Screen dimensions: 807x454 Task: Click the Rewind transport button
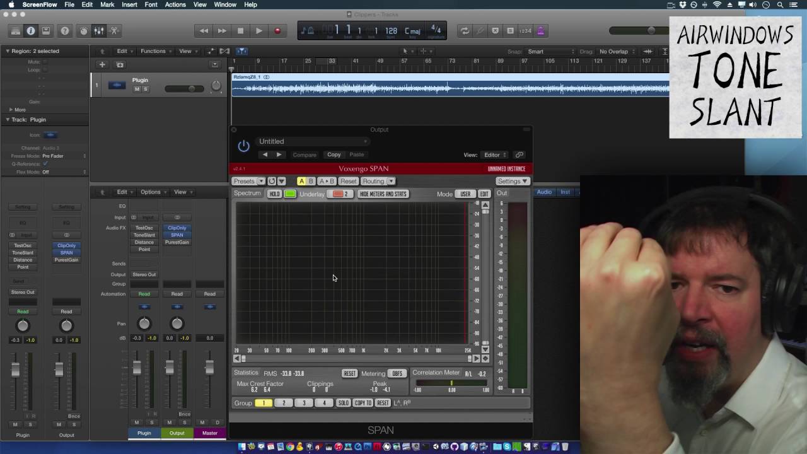coord(204,30)
